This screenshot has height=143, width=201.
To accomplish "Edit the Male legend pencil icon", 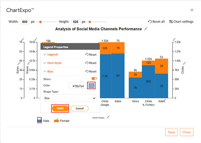I will tap(40, 120).
